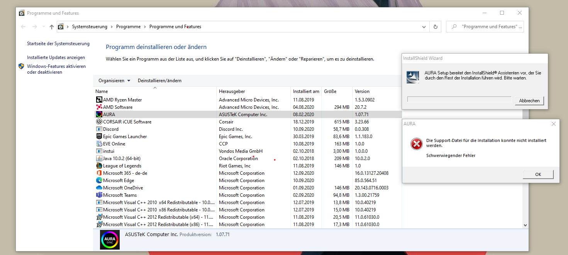Click Deinstallieren/ändern in the toolbar
Viewport: 568px width, 255px height.
(159, 81)
